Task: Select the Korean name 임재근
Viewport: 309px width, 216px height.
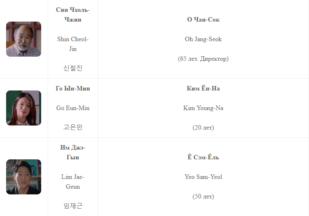Action: pos(73,206)
